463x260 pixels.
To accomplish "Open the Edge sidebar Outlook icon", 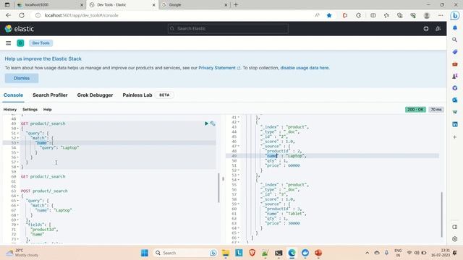I will click(455, 100).
